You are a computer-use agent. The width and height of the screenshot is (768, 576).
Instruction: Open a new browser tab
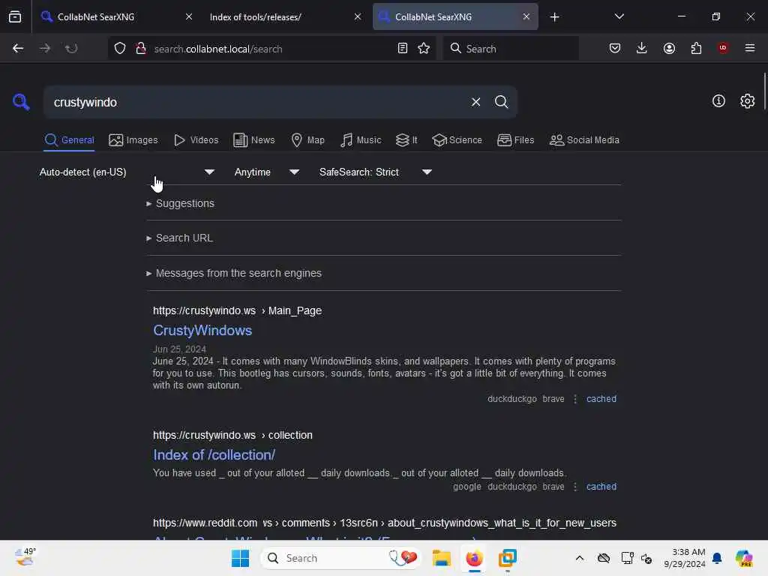point(554,17)
